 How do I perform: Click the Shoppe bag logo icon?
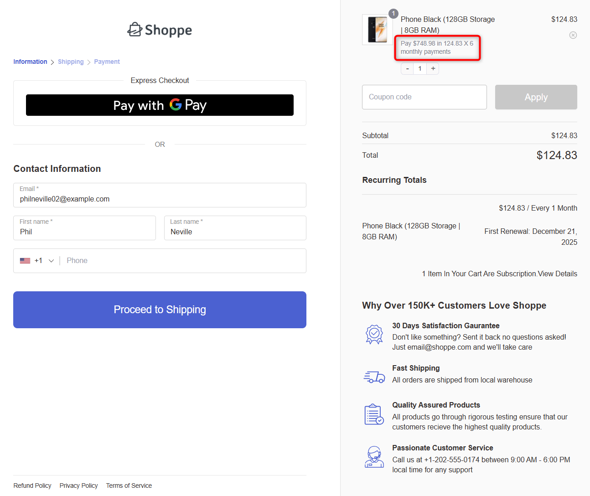(135, 29)
